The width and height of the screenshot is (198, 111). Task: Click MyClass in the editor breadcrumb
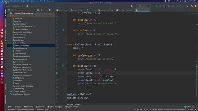(70, 104)
